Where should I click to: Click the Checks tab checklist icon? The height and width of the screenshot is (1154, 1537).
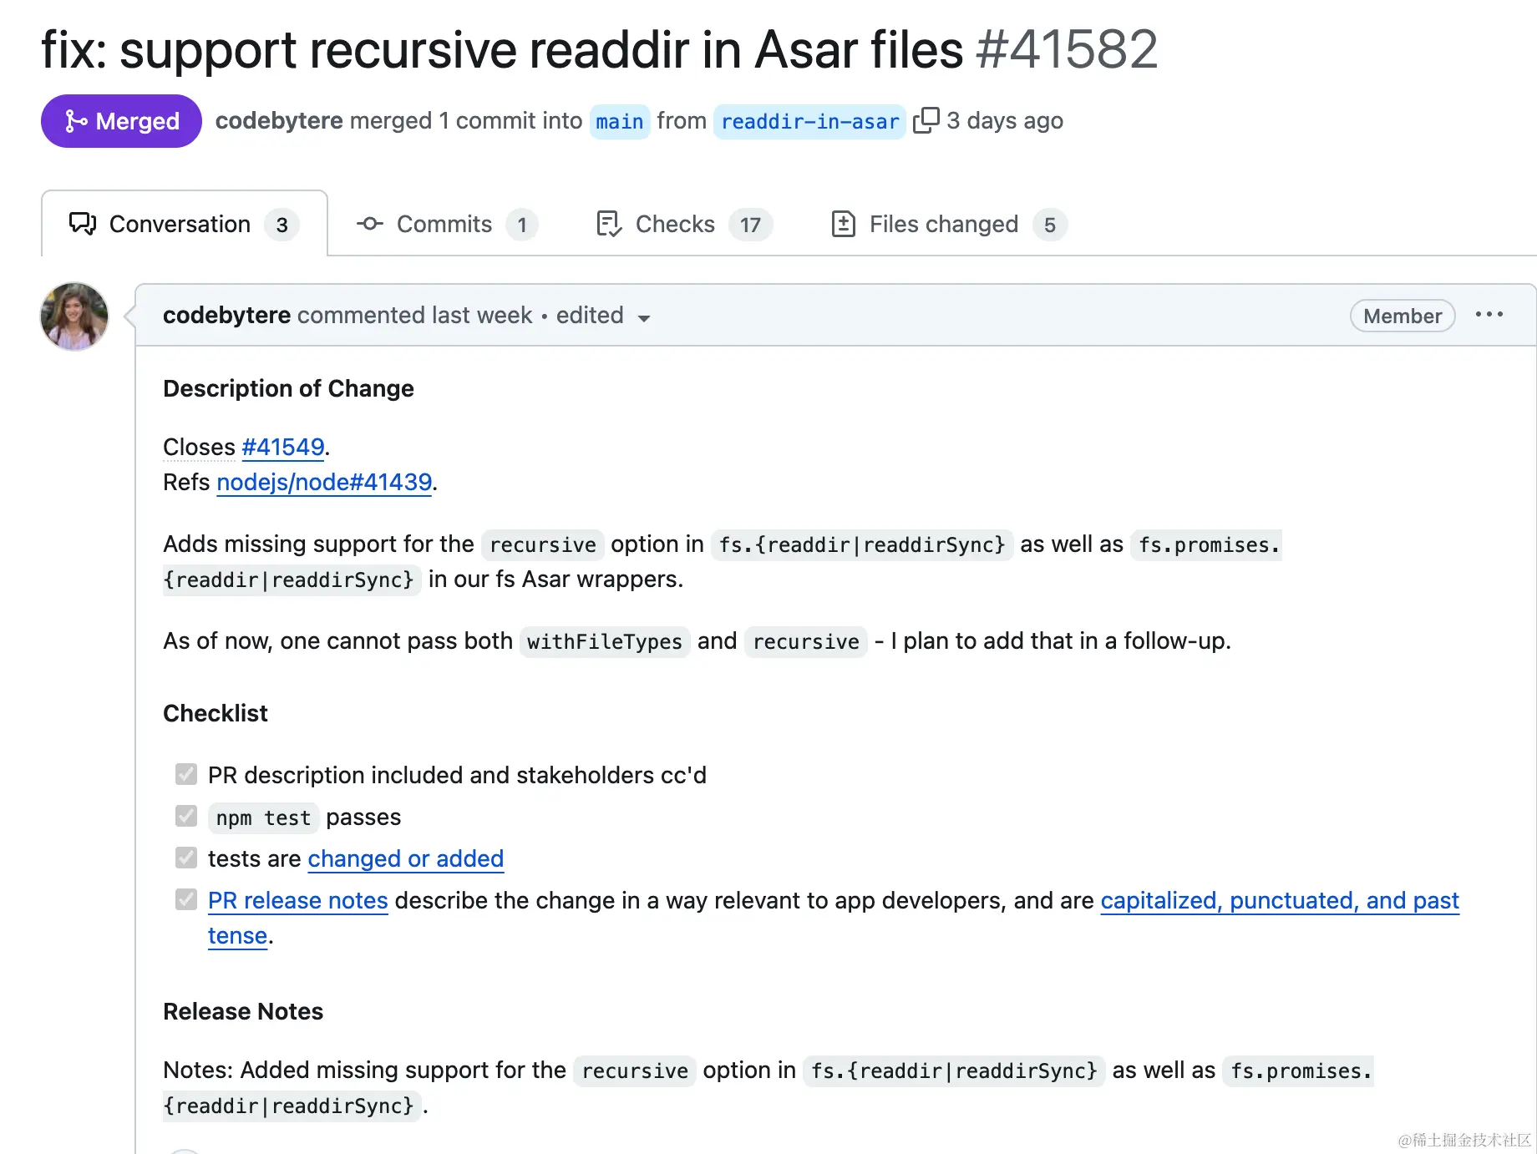609,224
